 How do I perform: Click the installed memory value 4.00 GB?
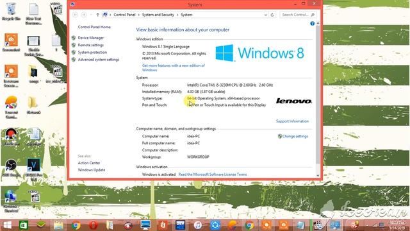(206, 92)
